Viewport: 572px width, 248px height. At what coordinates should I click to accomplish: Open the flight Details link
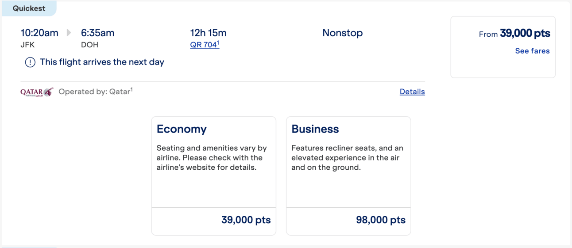point(412,92)
